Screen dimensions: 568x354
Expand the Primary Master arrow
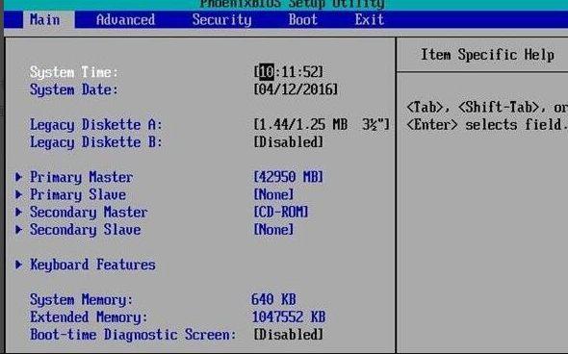click(18, 177)
